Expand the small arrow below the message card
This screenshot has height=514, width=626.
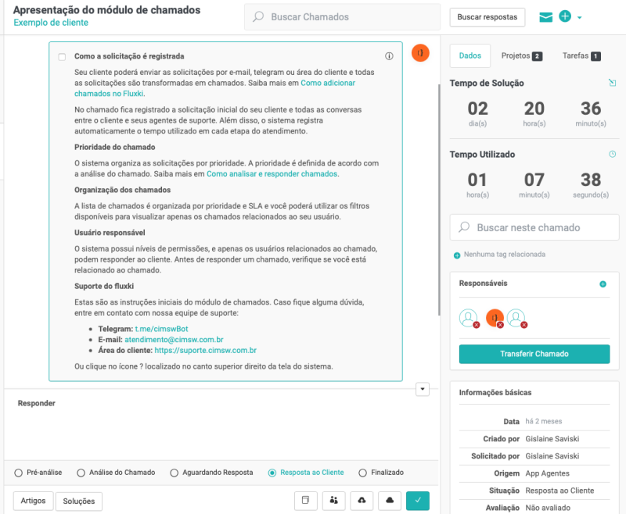click(423, 389)
